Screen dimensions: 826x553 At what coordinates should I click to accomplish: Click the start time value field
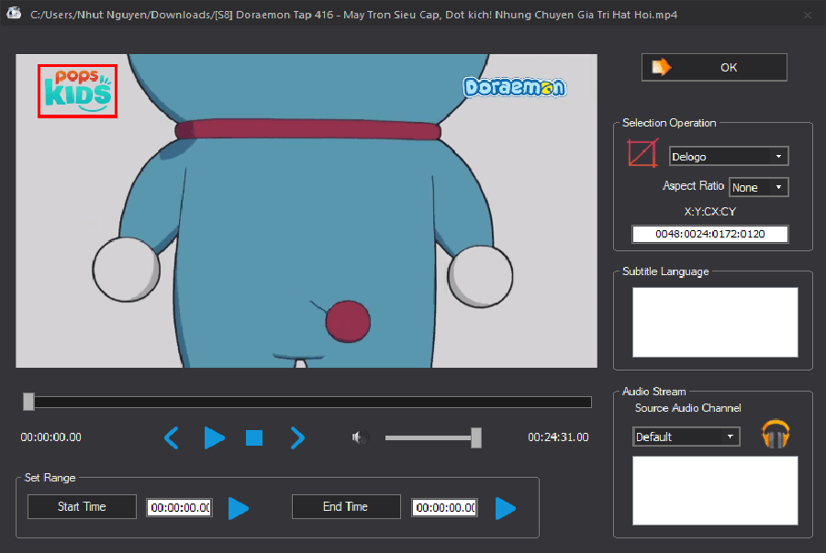(180, 508)
